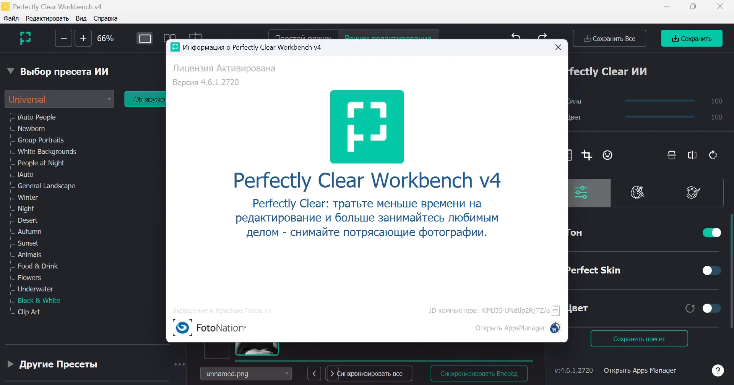Disable the Тон toggle
734x385 pixels.
(711, 232)
